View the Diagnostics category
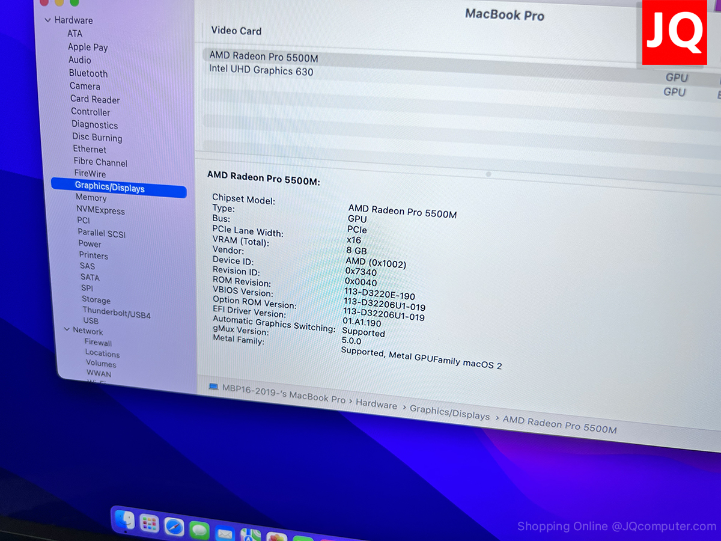The height and width of the screenshot is (541, 721). coord(95,125)
